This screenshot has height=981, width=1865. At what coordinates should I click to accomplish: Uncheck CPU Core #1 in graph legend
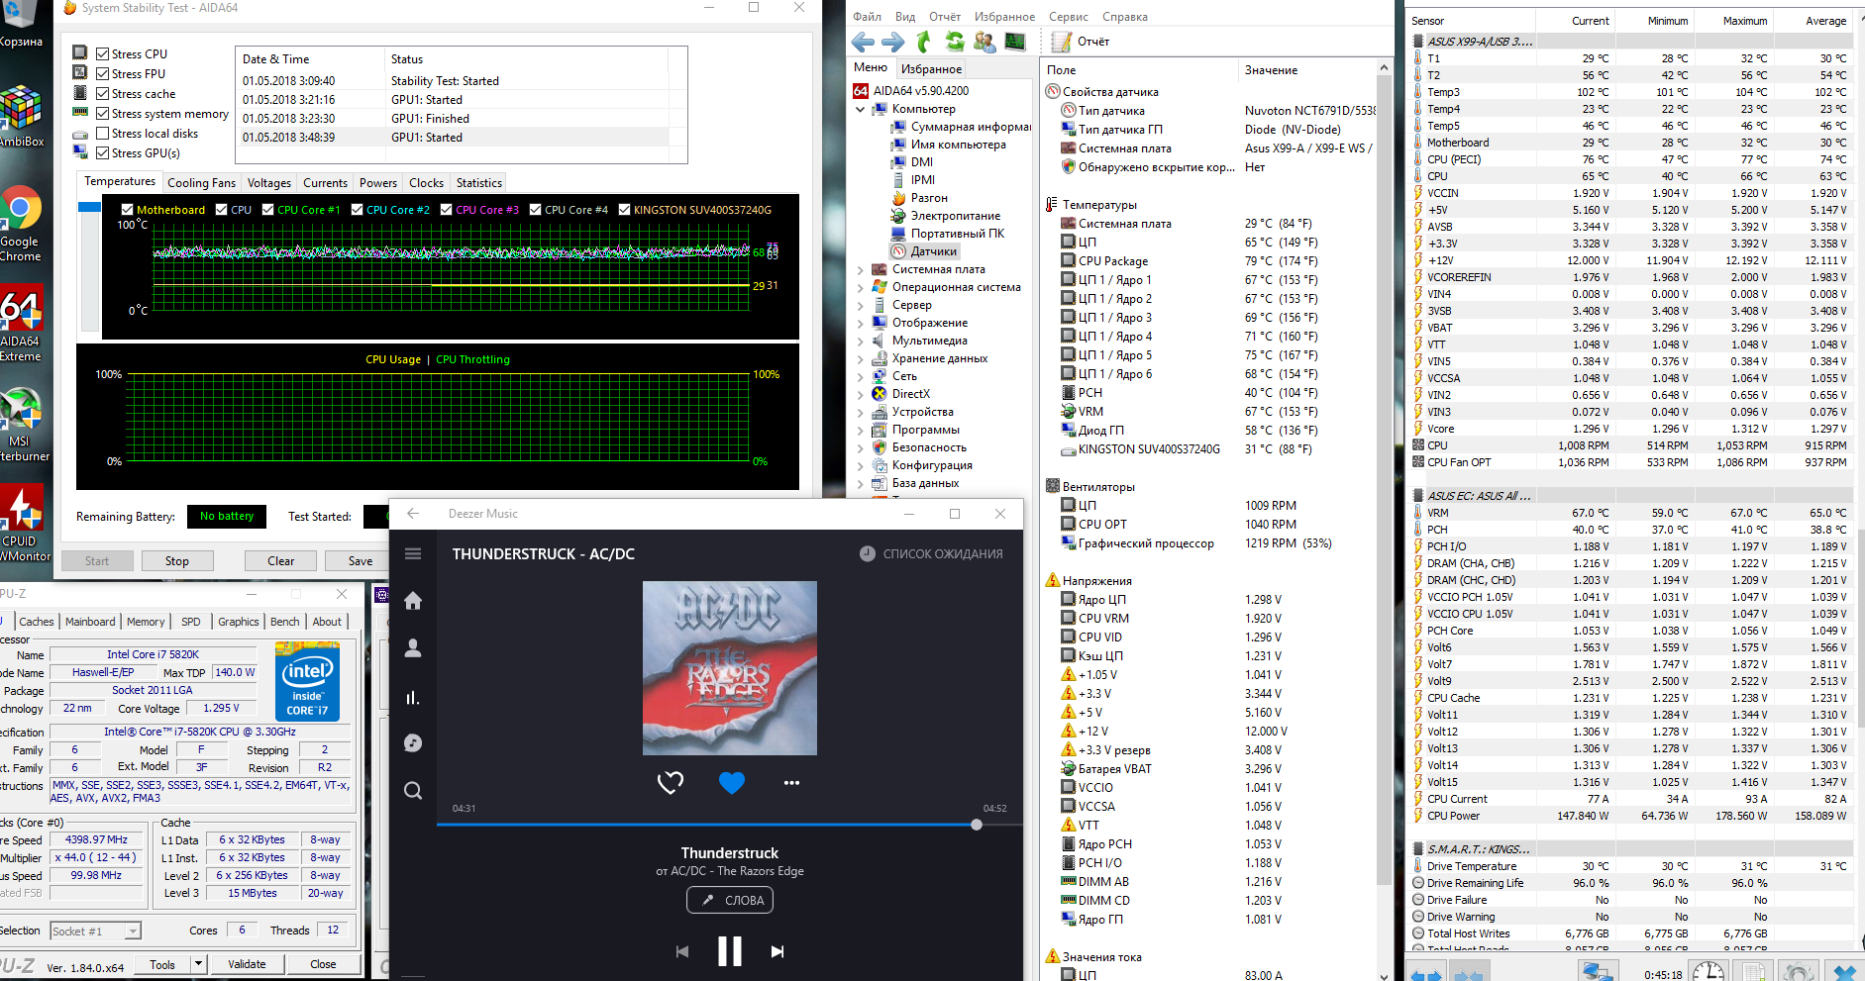pos(267,209)
